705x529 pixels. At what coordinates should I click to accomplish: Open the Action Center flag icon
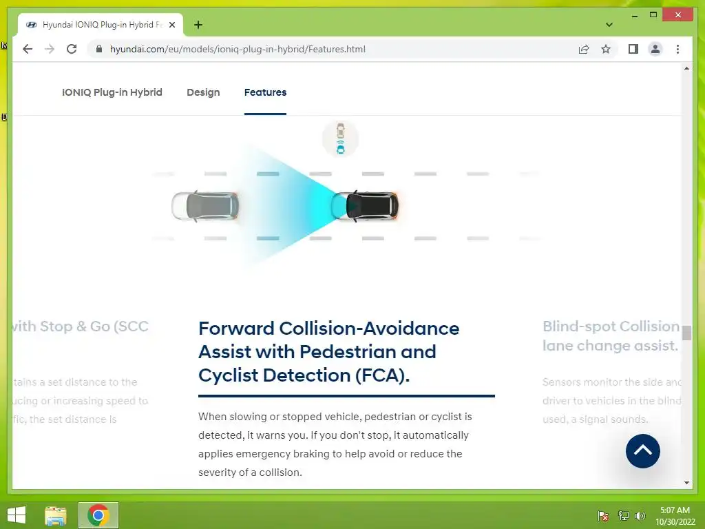[603, 516]
